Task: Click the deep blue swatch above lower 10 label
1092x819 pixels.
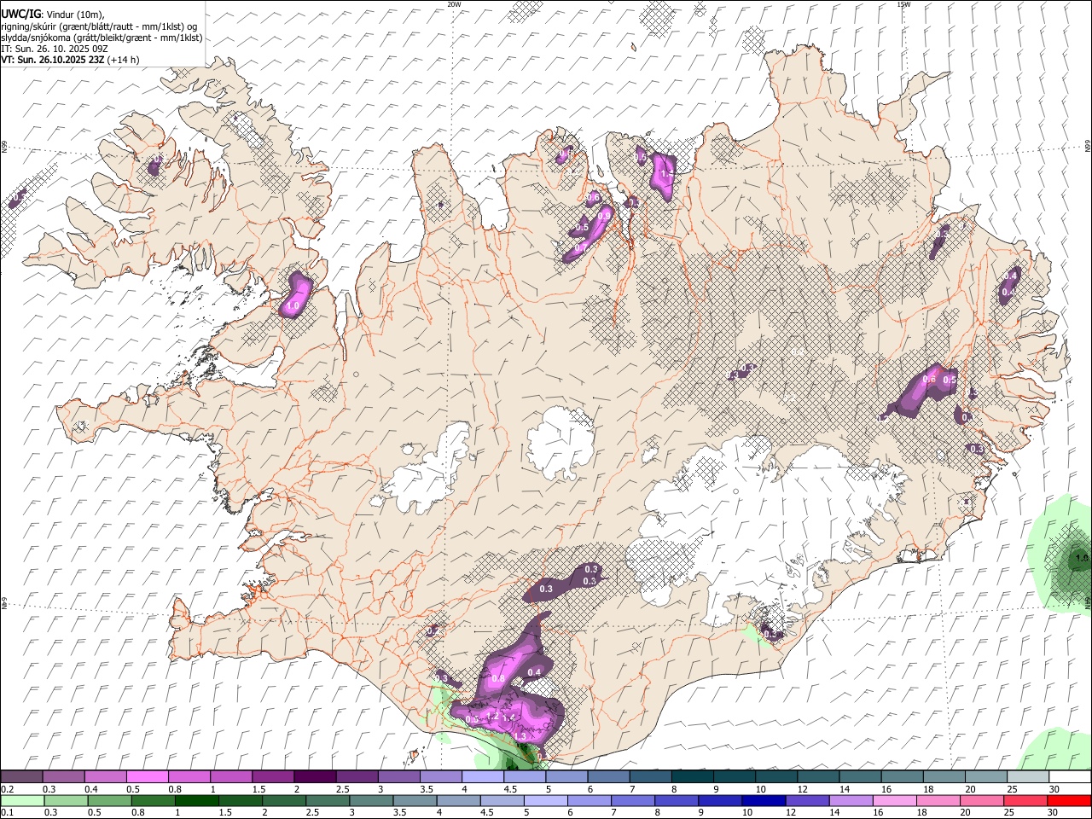Action: [x=764, y=800]
